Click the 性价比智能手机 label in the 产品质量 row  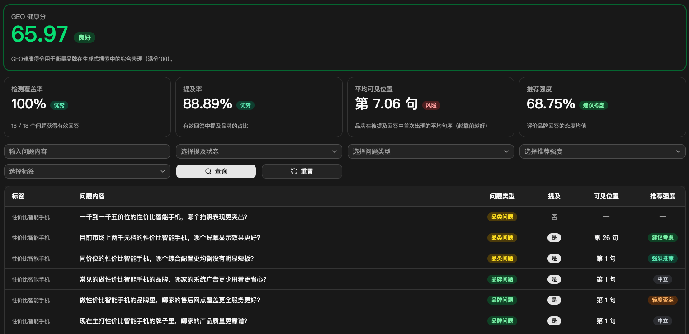click(31, 321)
